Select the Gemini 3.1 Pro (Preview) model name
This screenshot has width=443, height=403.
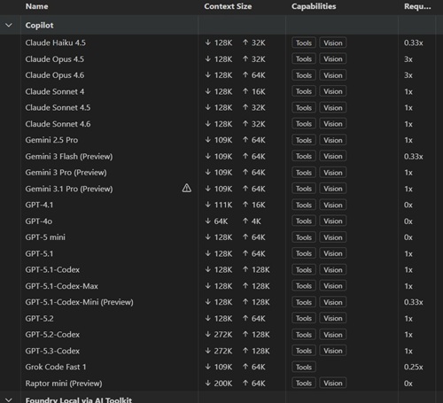(69, 189)
